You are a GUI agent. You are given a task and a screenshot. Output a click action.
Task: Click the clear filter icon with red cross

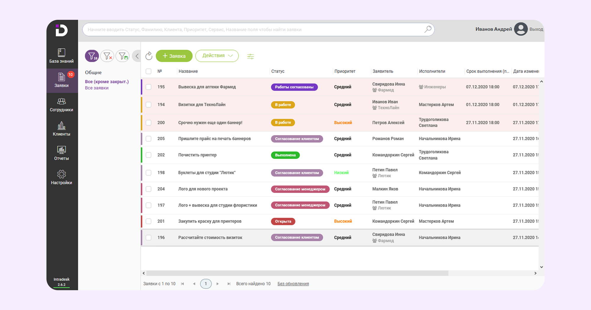pos(107,56)
